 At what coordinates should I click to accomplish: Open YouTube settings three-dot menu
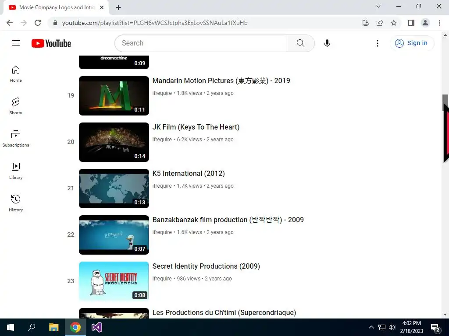[378, 43]
